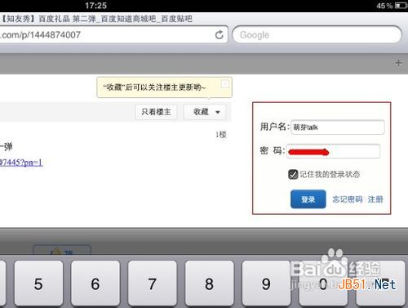
Task: Untick the 记住我的登录状态 checkbox
Action: click(x=293, y=174)
